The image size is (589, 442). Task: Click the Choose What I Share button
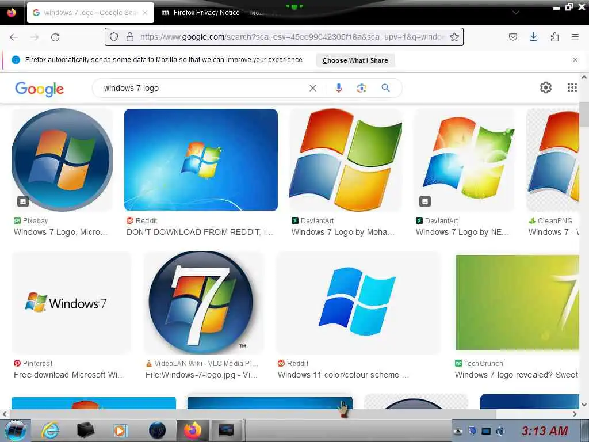pyautogui.click(x=355, y=60)
